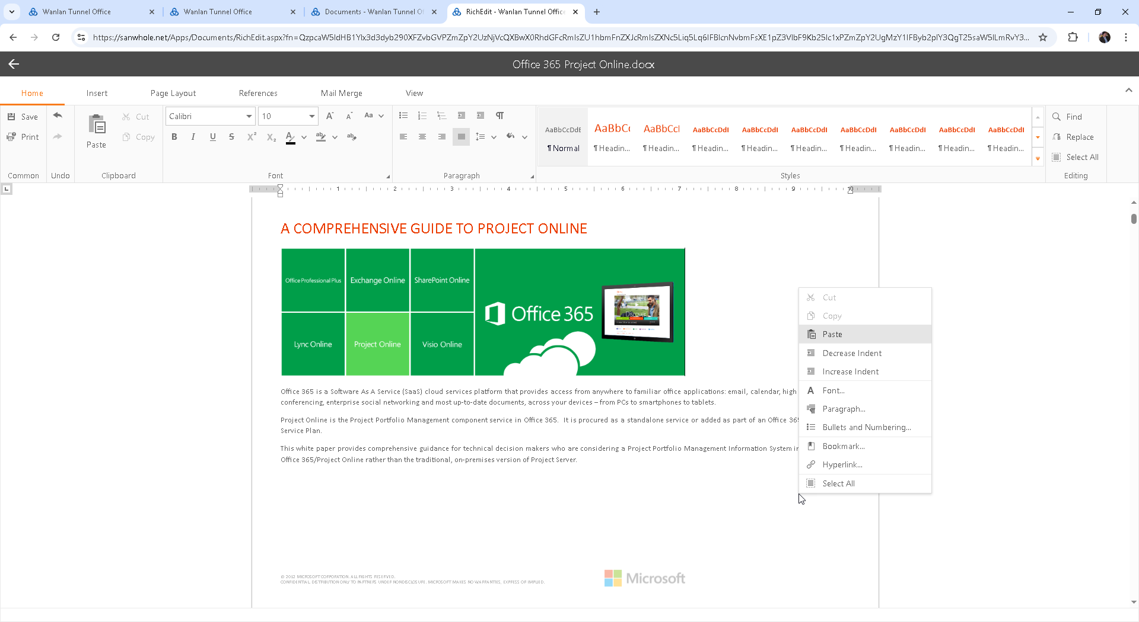The image size is (1139, 622).
Task: Center-align the paragraph text
Action: [x=422, y=137]
